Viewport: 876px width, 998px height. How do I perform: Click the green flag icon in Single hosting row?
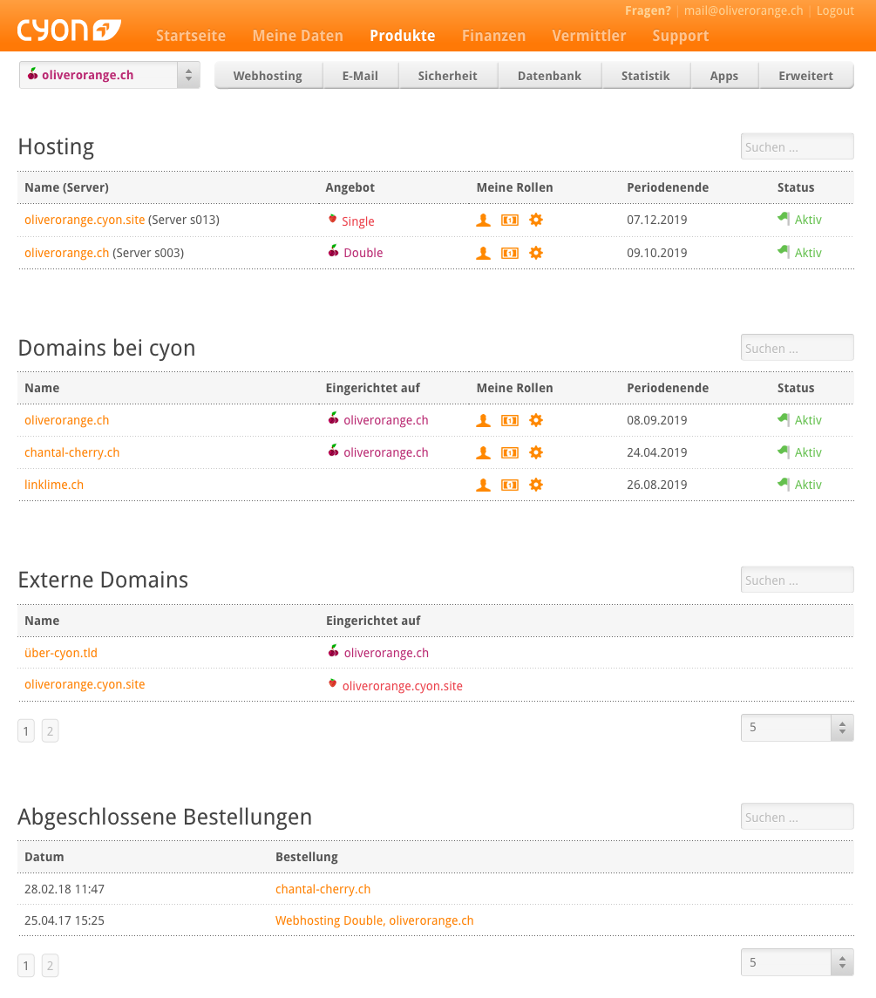click(x=784, y=219)
